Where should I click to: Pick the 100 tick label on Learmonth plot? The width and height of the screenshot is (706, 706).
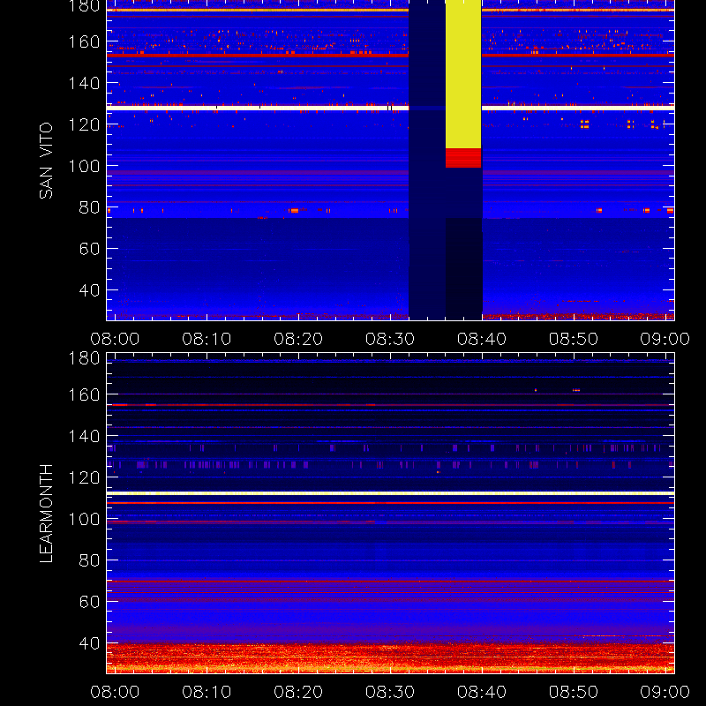coord(84,519)
